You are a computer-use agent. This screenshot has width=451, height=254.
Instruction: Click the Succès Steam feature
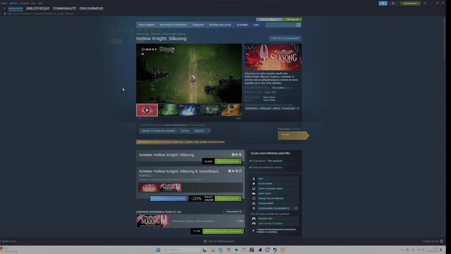coord(275,183)
